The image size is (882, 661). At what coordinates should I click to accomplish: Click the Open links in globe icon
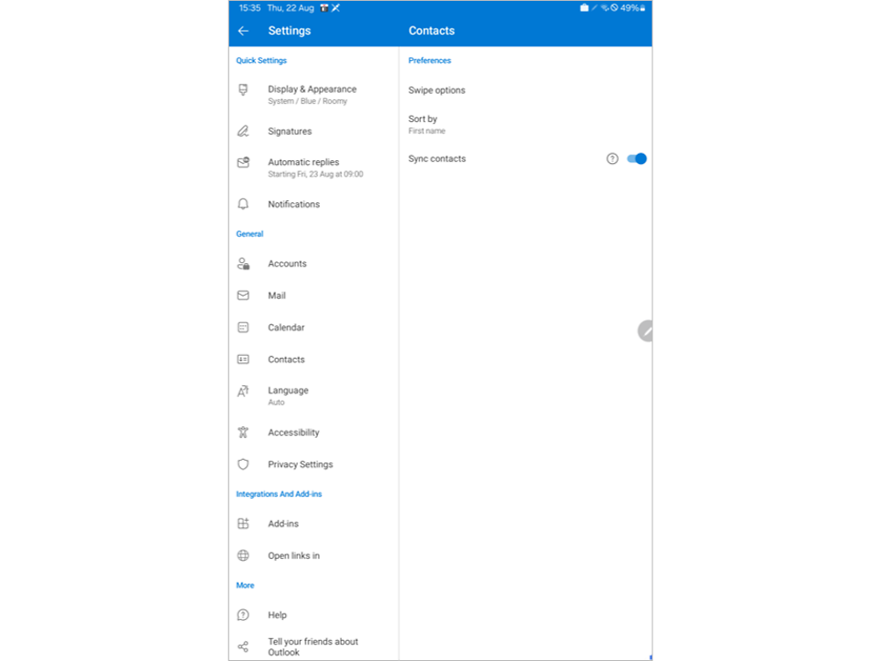click(x=242, y=555)
